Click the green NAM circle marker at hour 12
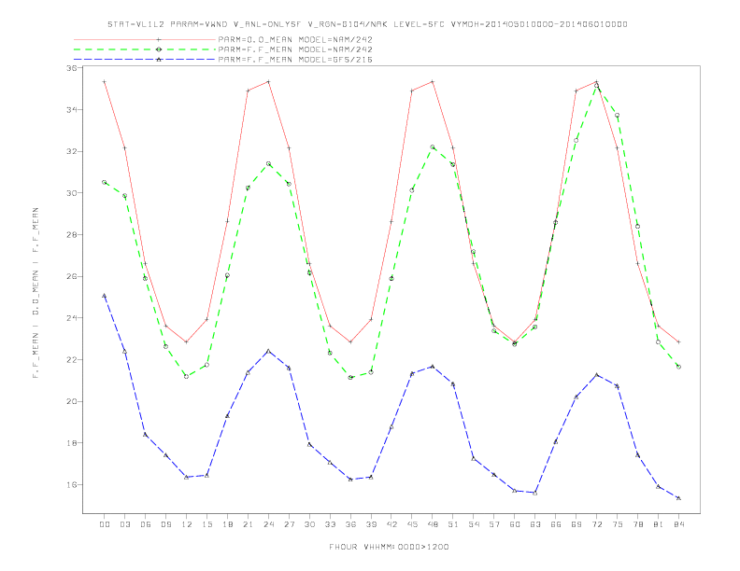This screenshot has width=740, height=571. [187, 376]
